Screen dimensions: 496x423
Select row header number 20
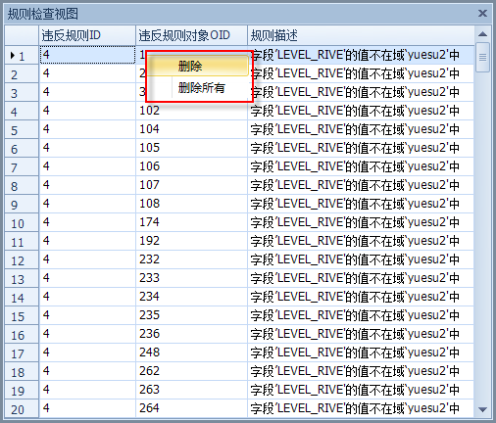22,409
